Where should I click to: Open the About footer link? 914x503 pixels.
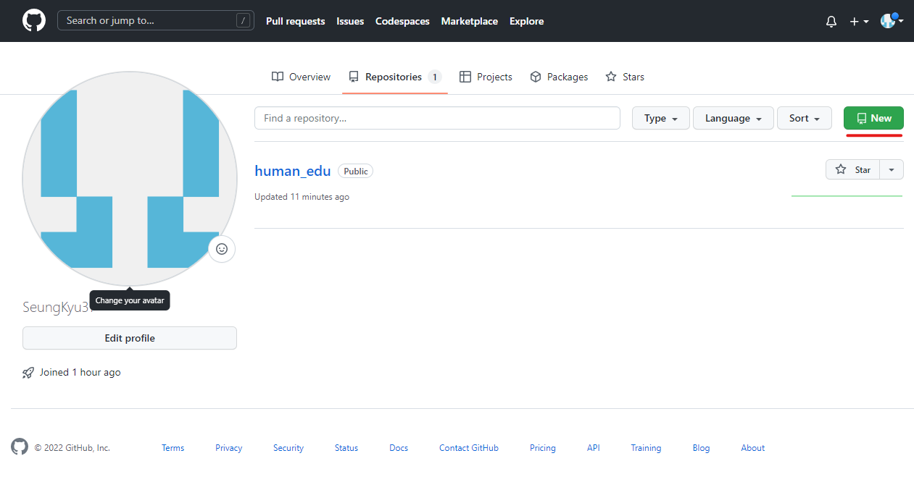753,448
